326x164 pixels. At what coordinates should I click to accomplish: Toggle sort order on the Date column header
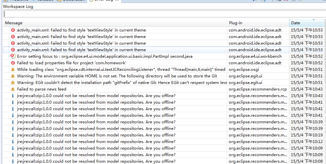pyautogui.click(x=307, y=23)
